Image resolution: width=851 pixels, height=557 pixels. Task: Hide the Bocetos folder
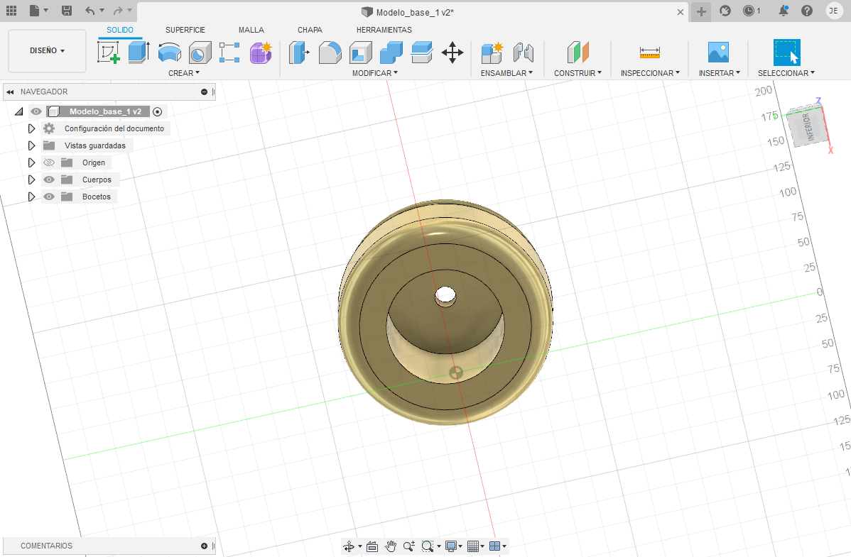49,197
